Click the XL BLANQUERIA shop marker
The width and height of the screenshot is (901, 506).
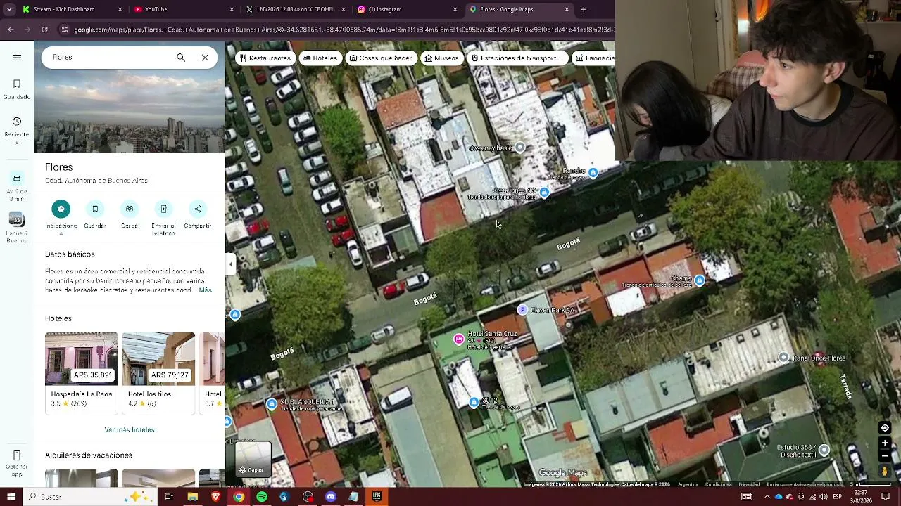[x=272, y=403]
